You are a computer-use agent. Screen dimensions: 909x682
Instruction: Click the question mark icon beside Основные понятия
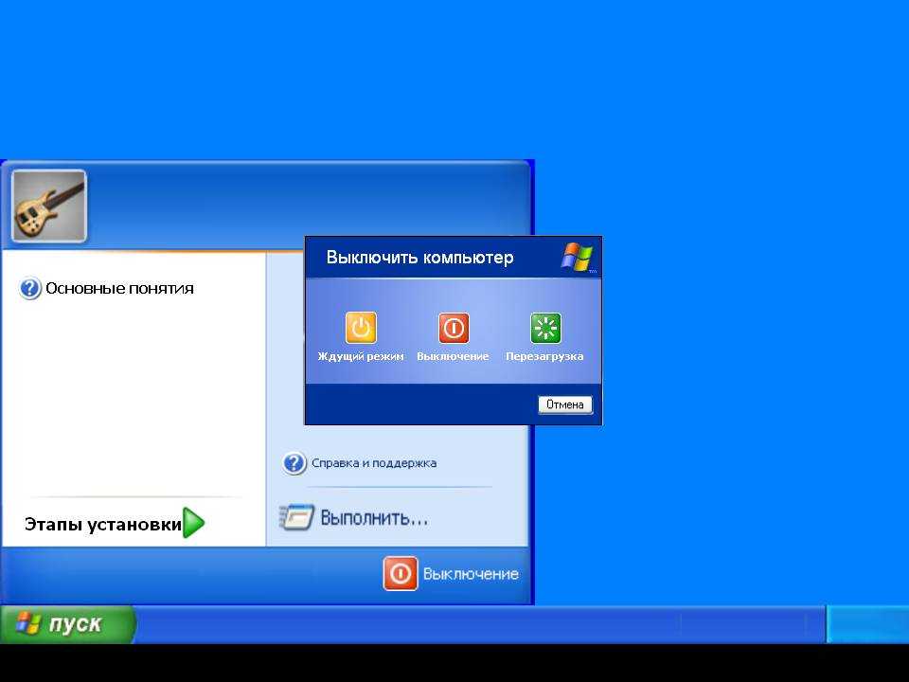pos(29,288)
